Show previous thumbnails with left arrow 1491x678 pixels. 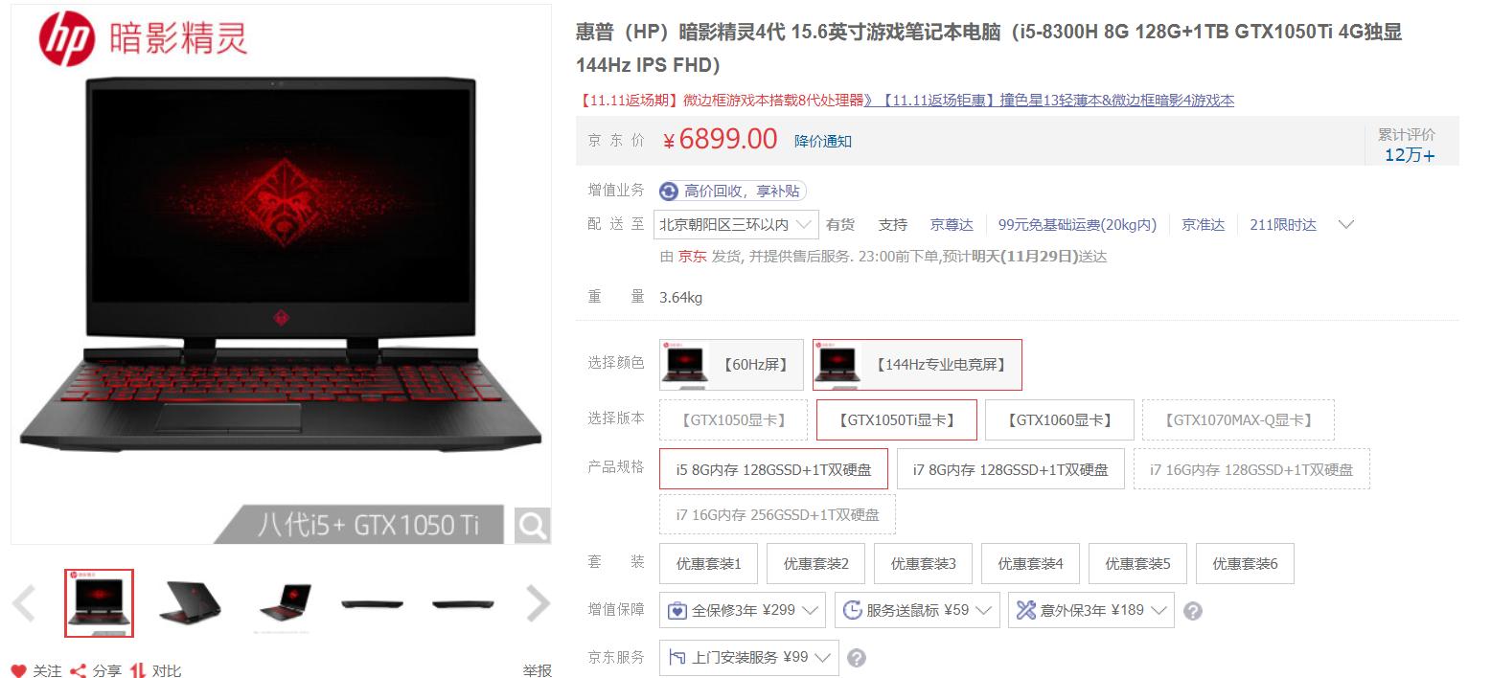pos(24,604)
